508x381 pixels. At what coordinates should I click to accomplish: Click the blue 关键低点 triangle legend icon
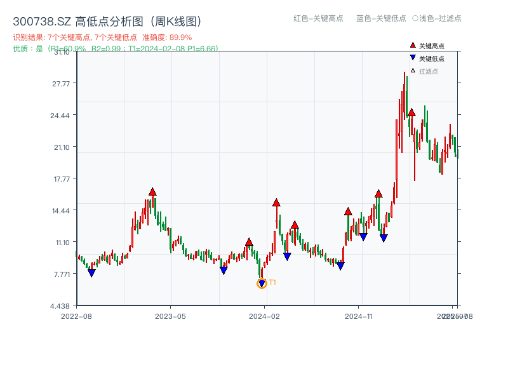coord(411,58)
